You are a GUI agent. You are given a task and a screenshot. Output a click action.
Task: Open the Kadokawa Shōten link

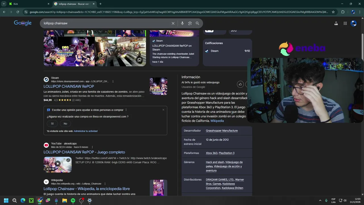[x=232, y=188]
